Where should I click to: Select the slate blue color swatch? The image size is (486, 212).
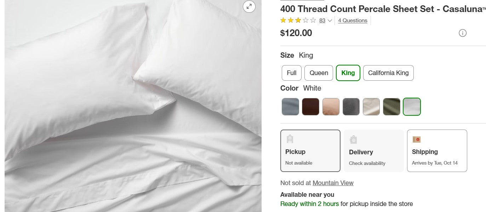pyautogui.click(x=290, y=107)
